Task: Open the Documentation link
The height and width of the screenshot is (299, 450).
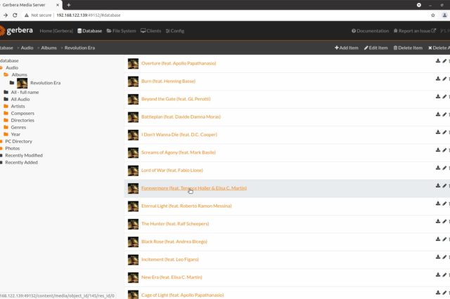Action: [x=371, y=31]
